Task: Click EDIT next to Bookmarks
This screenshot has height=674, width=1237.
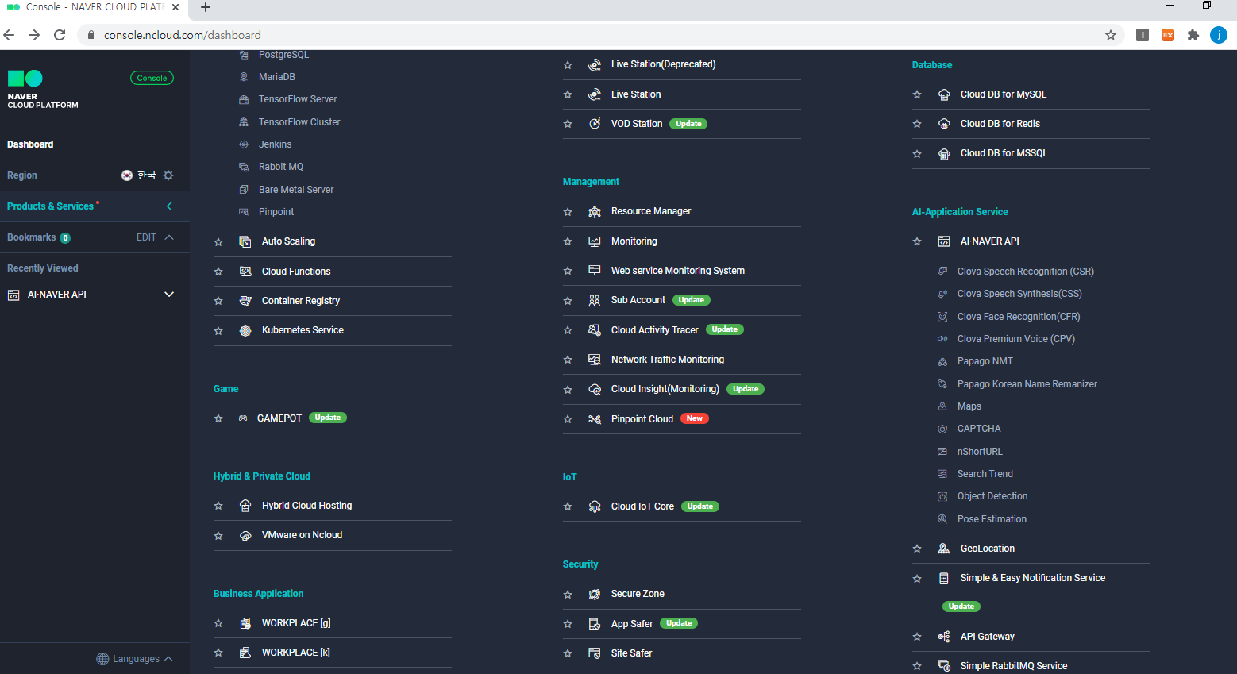Action: [146, 237]
